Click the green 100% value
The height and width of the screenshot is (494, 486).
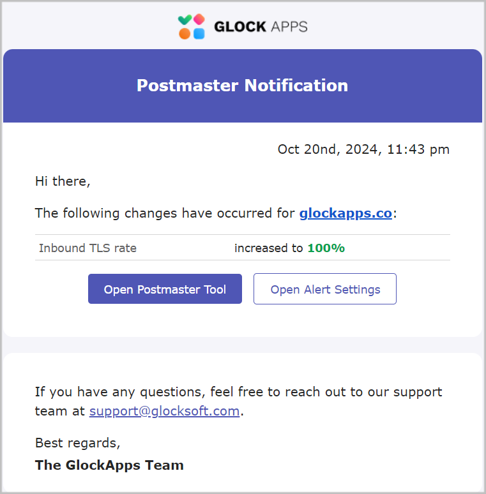tap(326, 248)
